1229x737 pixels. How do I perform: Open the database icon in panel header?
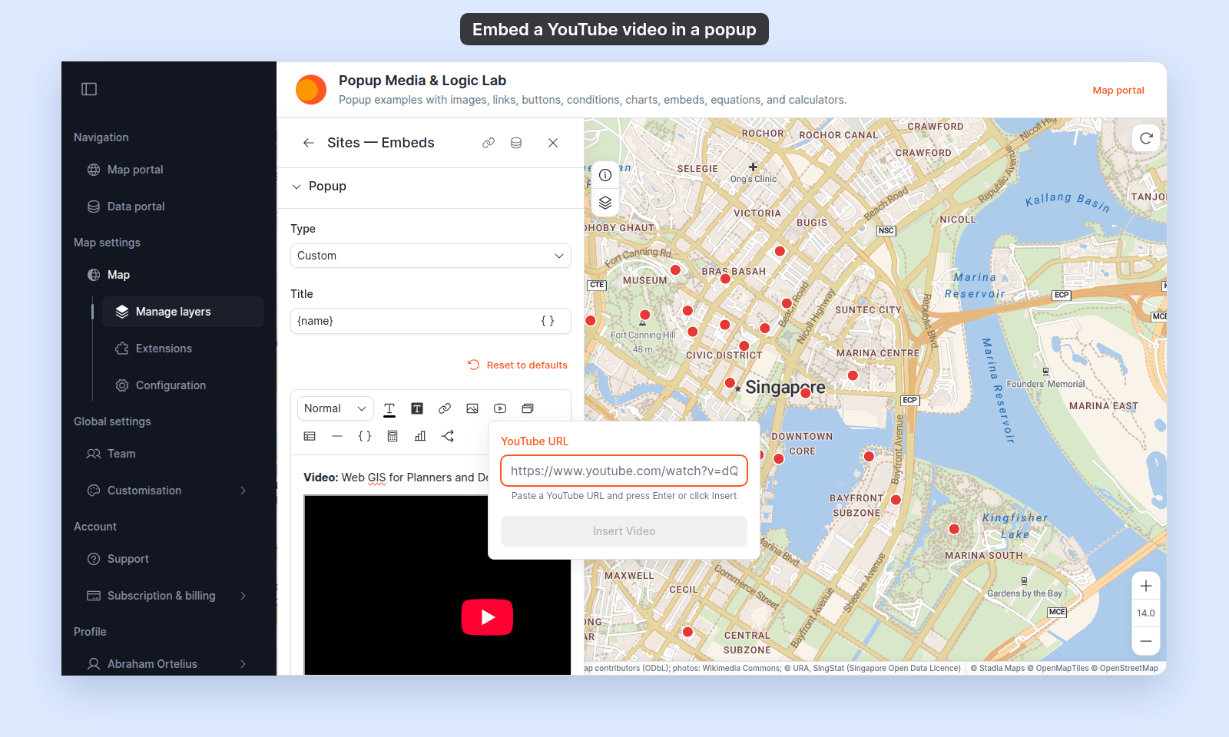tap(516, 143)
